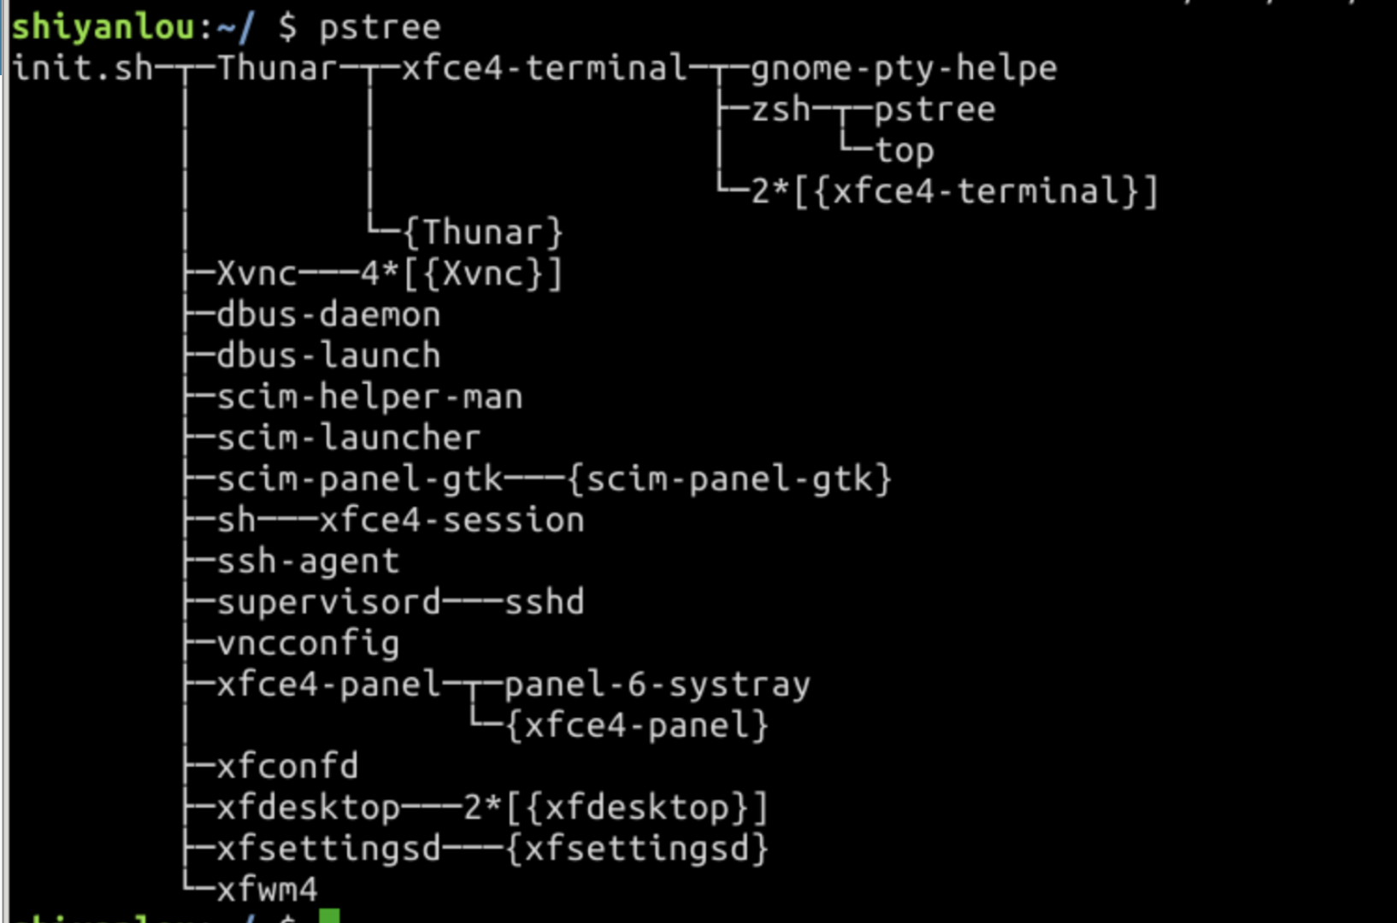
Task: Click the dbus-launch process line
Action: [x=328, y=356]
